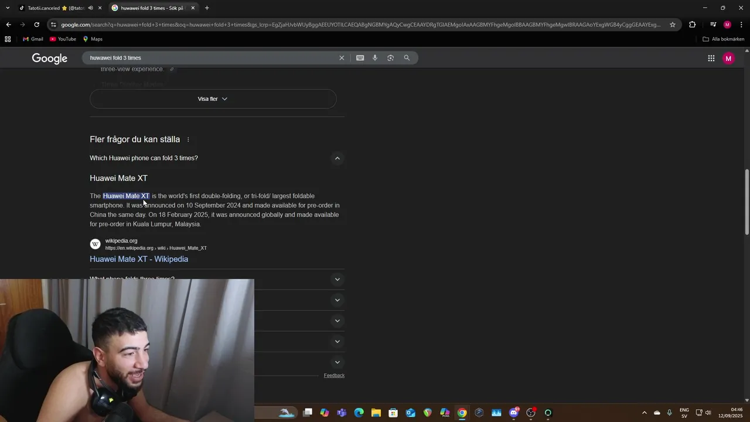Image resolution: width=750 pixels, height=422 pixels.
Task: Open the Gmail bookmark
Action: tap(33, 39)
